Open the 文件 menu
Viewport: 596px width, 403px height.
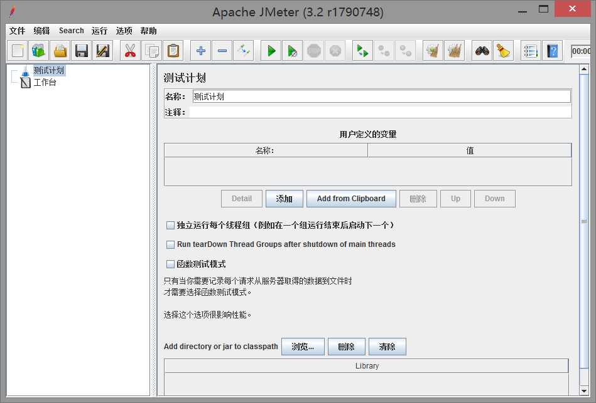click(17, 31)
